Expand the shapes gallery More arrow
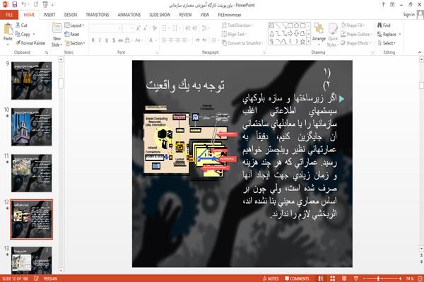 [308, 42]
